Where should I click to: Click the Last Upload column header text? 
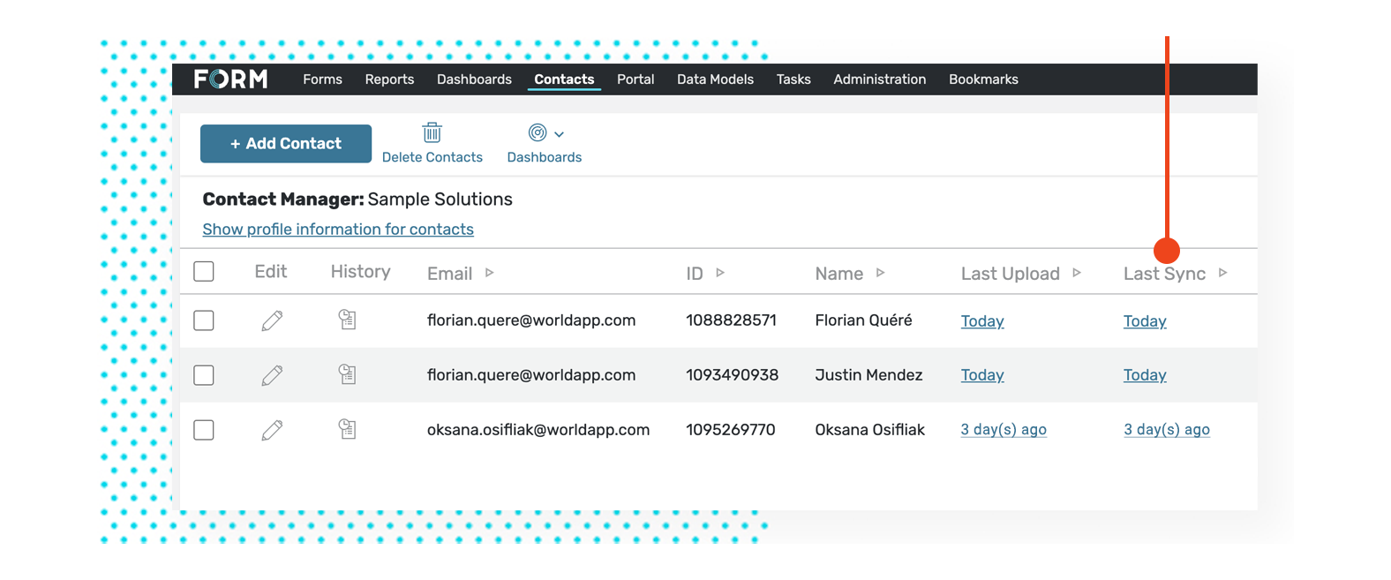(x=1010, y=274)
